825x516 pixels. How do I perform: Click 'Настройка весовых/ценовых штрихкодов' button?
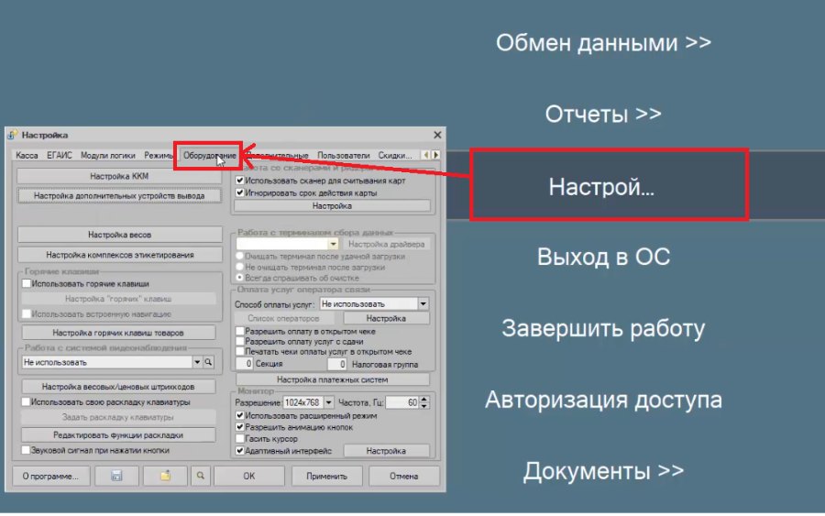[118, 387]
